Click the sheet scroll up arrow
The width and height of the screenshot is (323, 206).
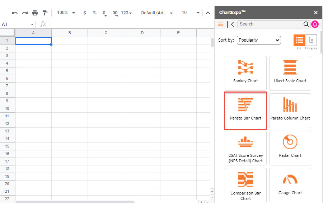[212, 192]
